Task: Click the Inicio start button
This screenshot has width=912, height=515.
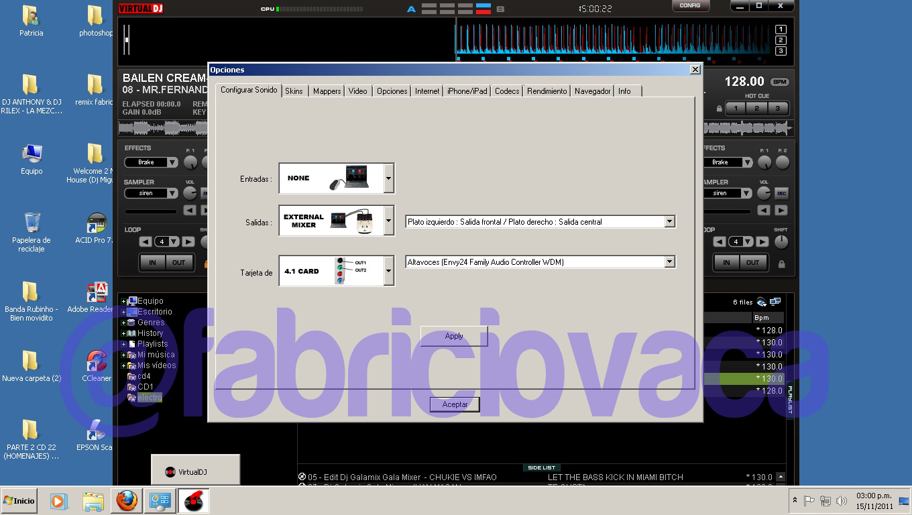Action: pyautogui.click(x=19, y=501)
